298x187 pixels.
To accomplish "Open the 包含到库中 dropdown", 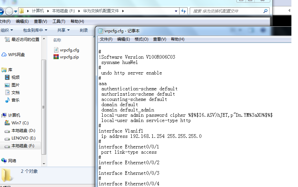I will 35,30.
